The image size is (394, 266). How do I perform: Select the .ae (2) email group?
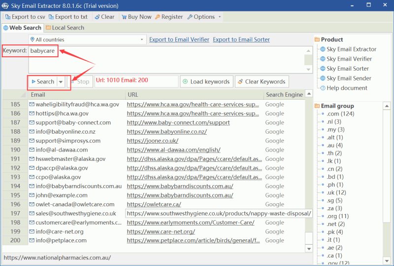tap(334, 248)
